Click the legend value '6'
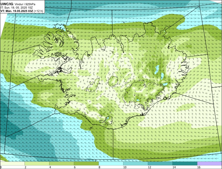 click(75, 167)
